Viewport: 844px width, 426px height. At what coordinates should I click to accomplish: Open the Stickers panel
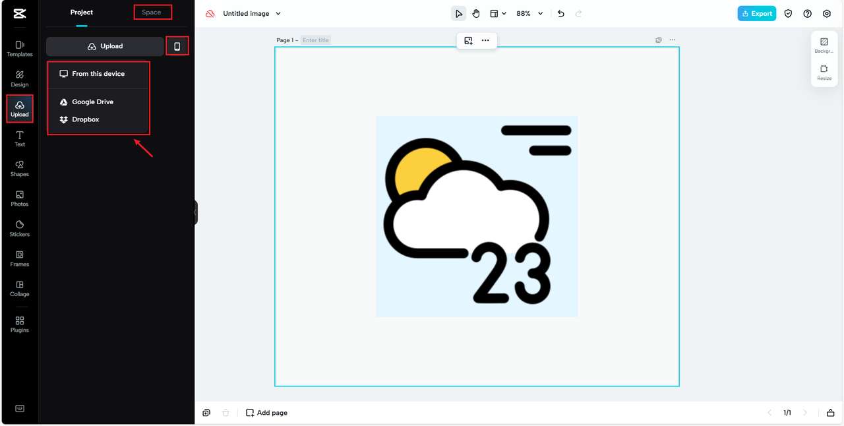click(20, 229)
